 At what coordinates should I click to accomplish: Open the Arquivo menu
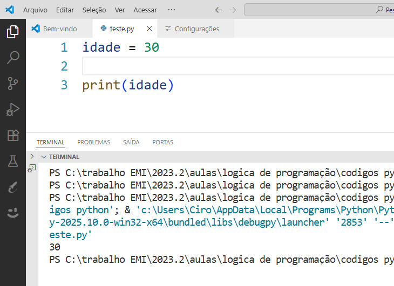pyautogui.click(x=35, y=10)
